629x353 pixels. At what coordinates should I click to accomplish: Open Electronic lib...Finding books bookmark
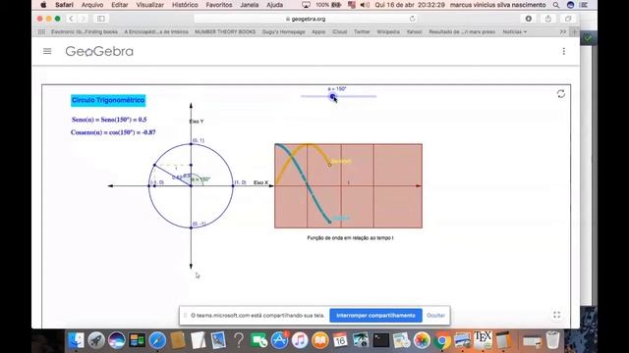[x=85, y=31]
